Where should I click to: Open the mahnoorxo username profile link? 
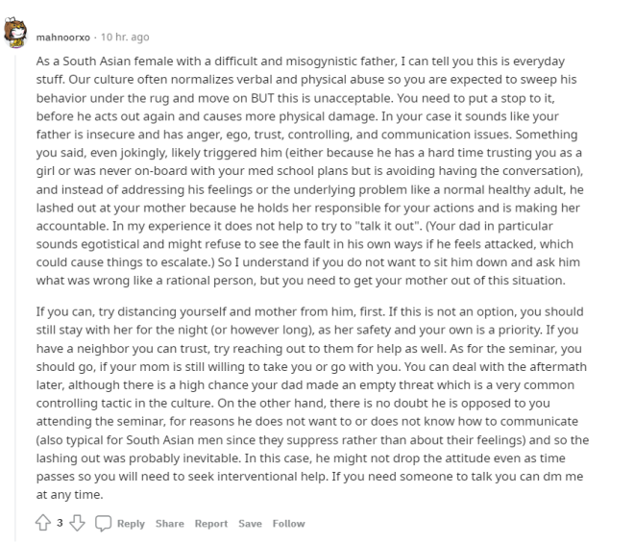[x=63, y=37]
